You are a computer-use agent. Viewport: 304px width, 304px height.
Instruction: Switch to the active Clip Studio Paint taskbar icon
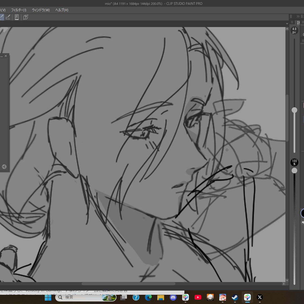coord(247,298)
